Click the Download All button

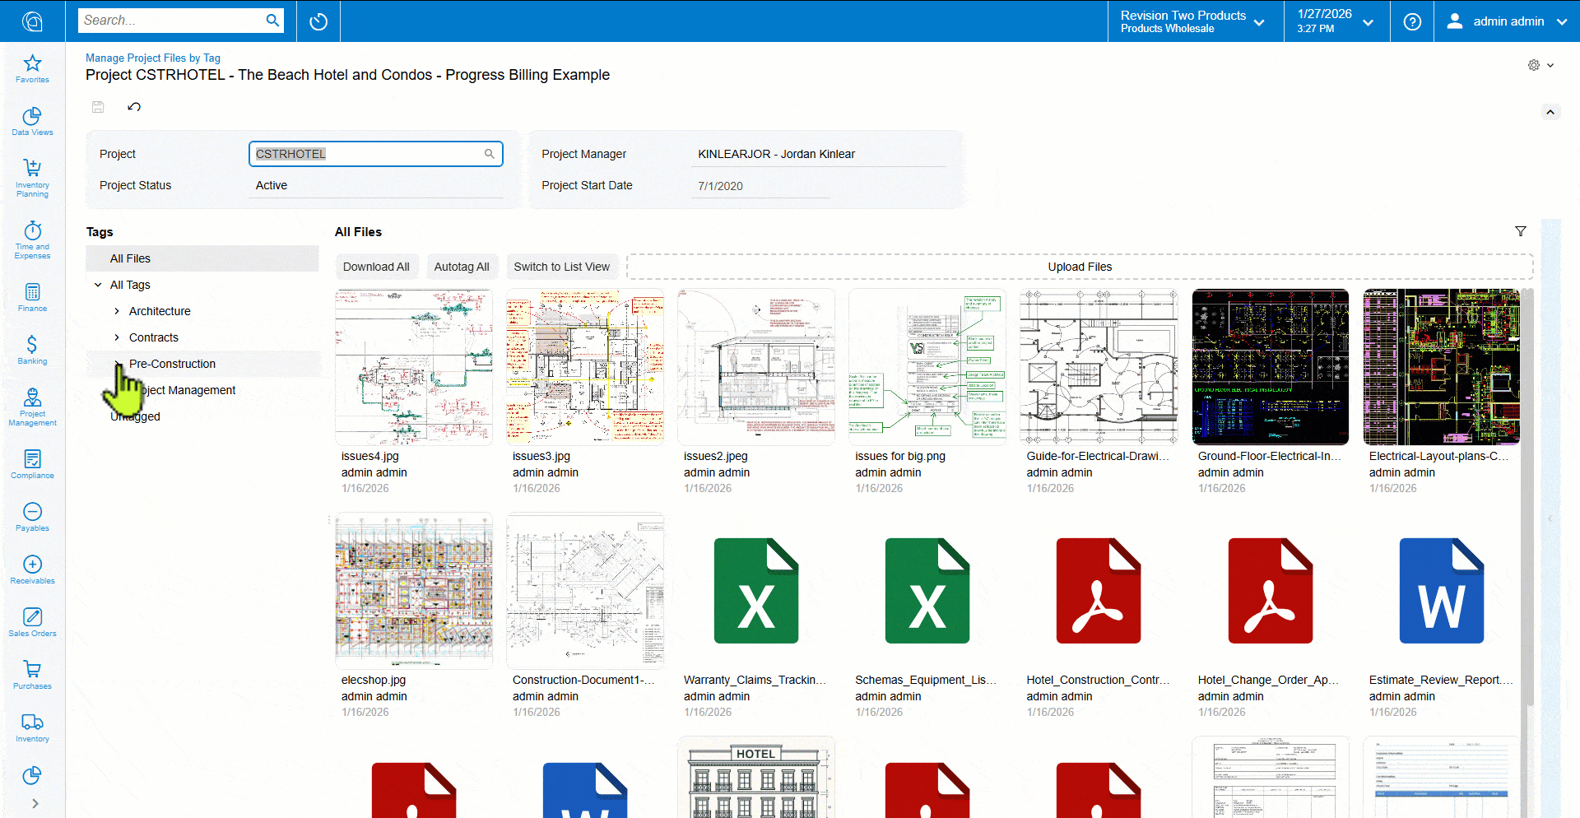(x=376, y=267)
